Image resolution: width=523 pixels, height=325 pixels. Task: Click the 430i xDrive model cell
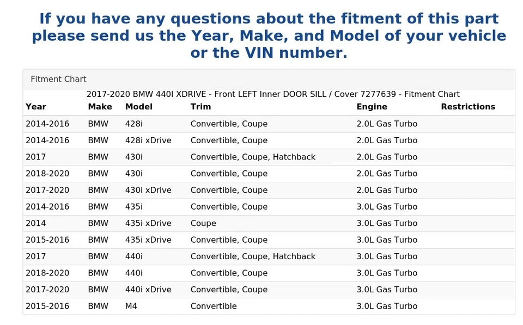[x=148, y=190]
